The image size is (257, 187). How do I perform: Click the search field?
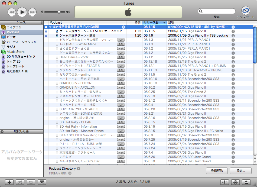tap(217, 11)
